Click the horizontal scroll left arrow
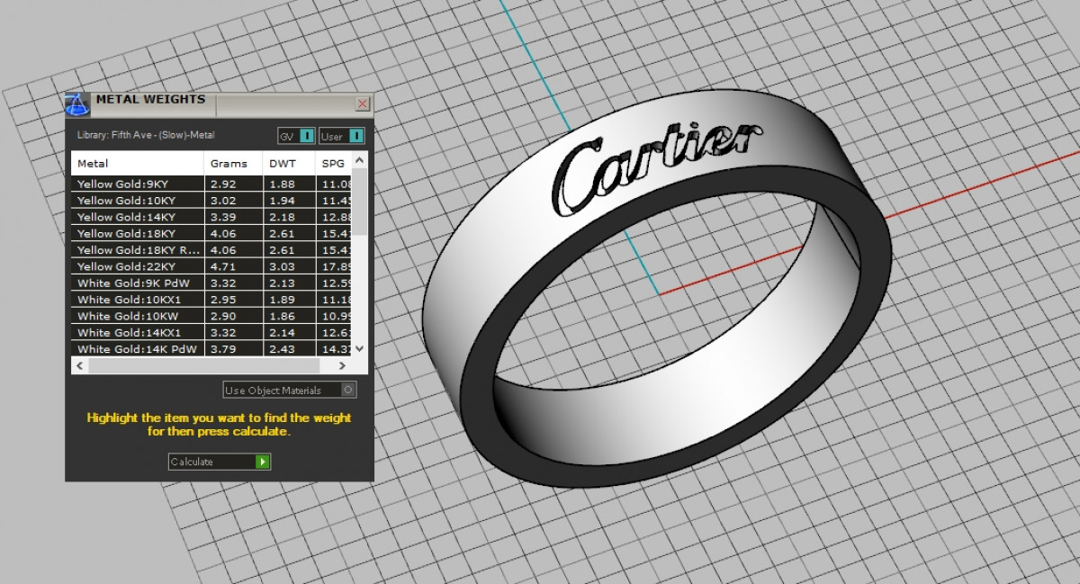 79,366
